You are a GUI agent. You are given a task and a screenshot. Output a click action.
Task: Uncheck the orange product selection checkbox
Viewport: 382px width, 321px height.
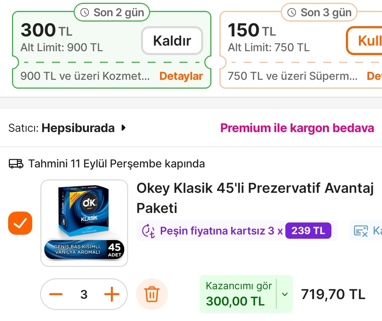click(x=20, y=223)
